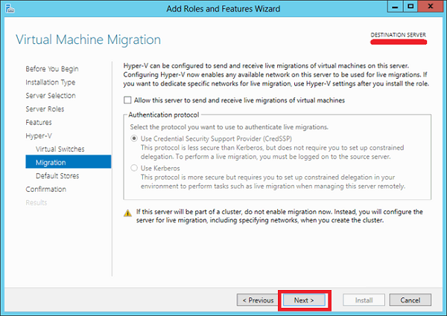Go to Installation Type step

coord(50,82)
